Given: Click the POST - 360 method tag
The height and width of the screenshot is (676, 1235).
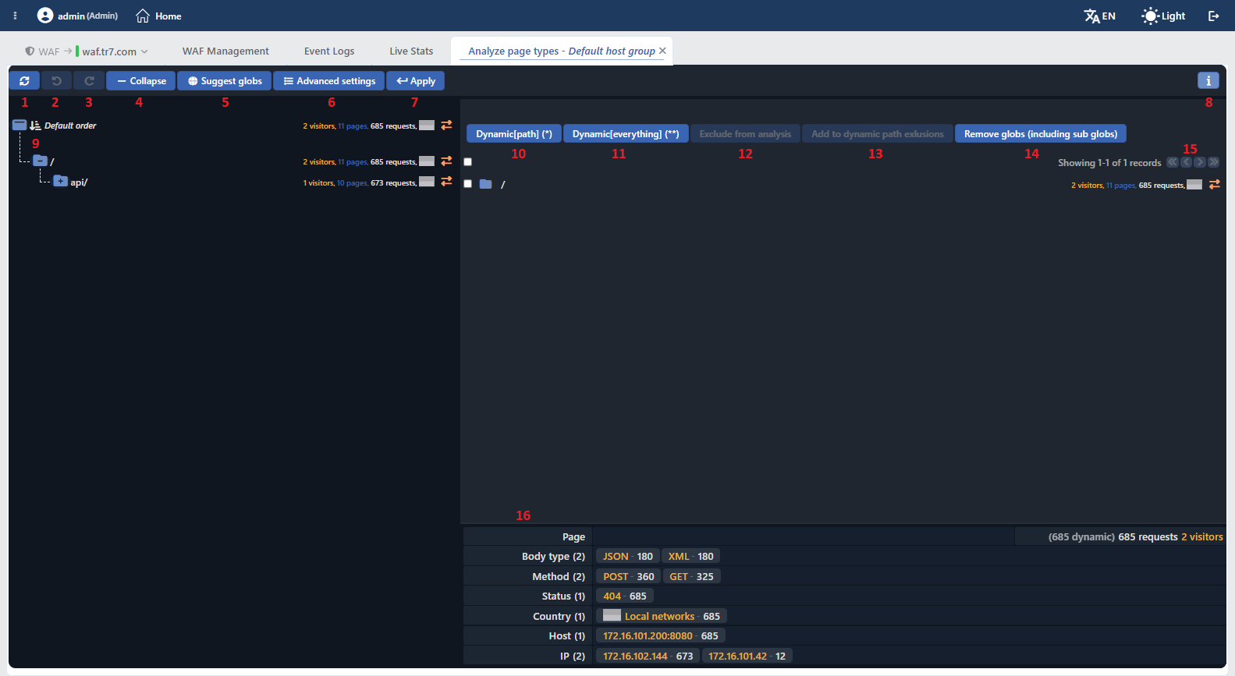Looking at the screenshot, I should (629, 577).
